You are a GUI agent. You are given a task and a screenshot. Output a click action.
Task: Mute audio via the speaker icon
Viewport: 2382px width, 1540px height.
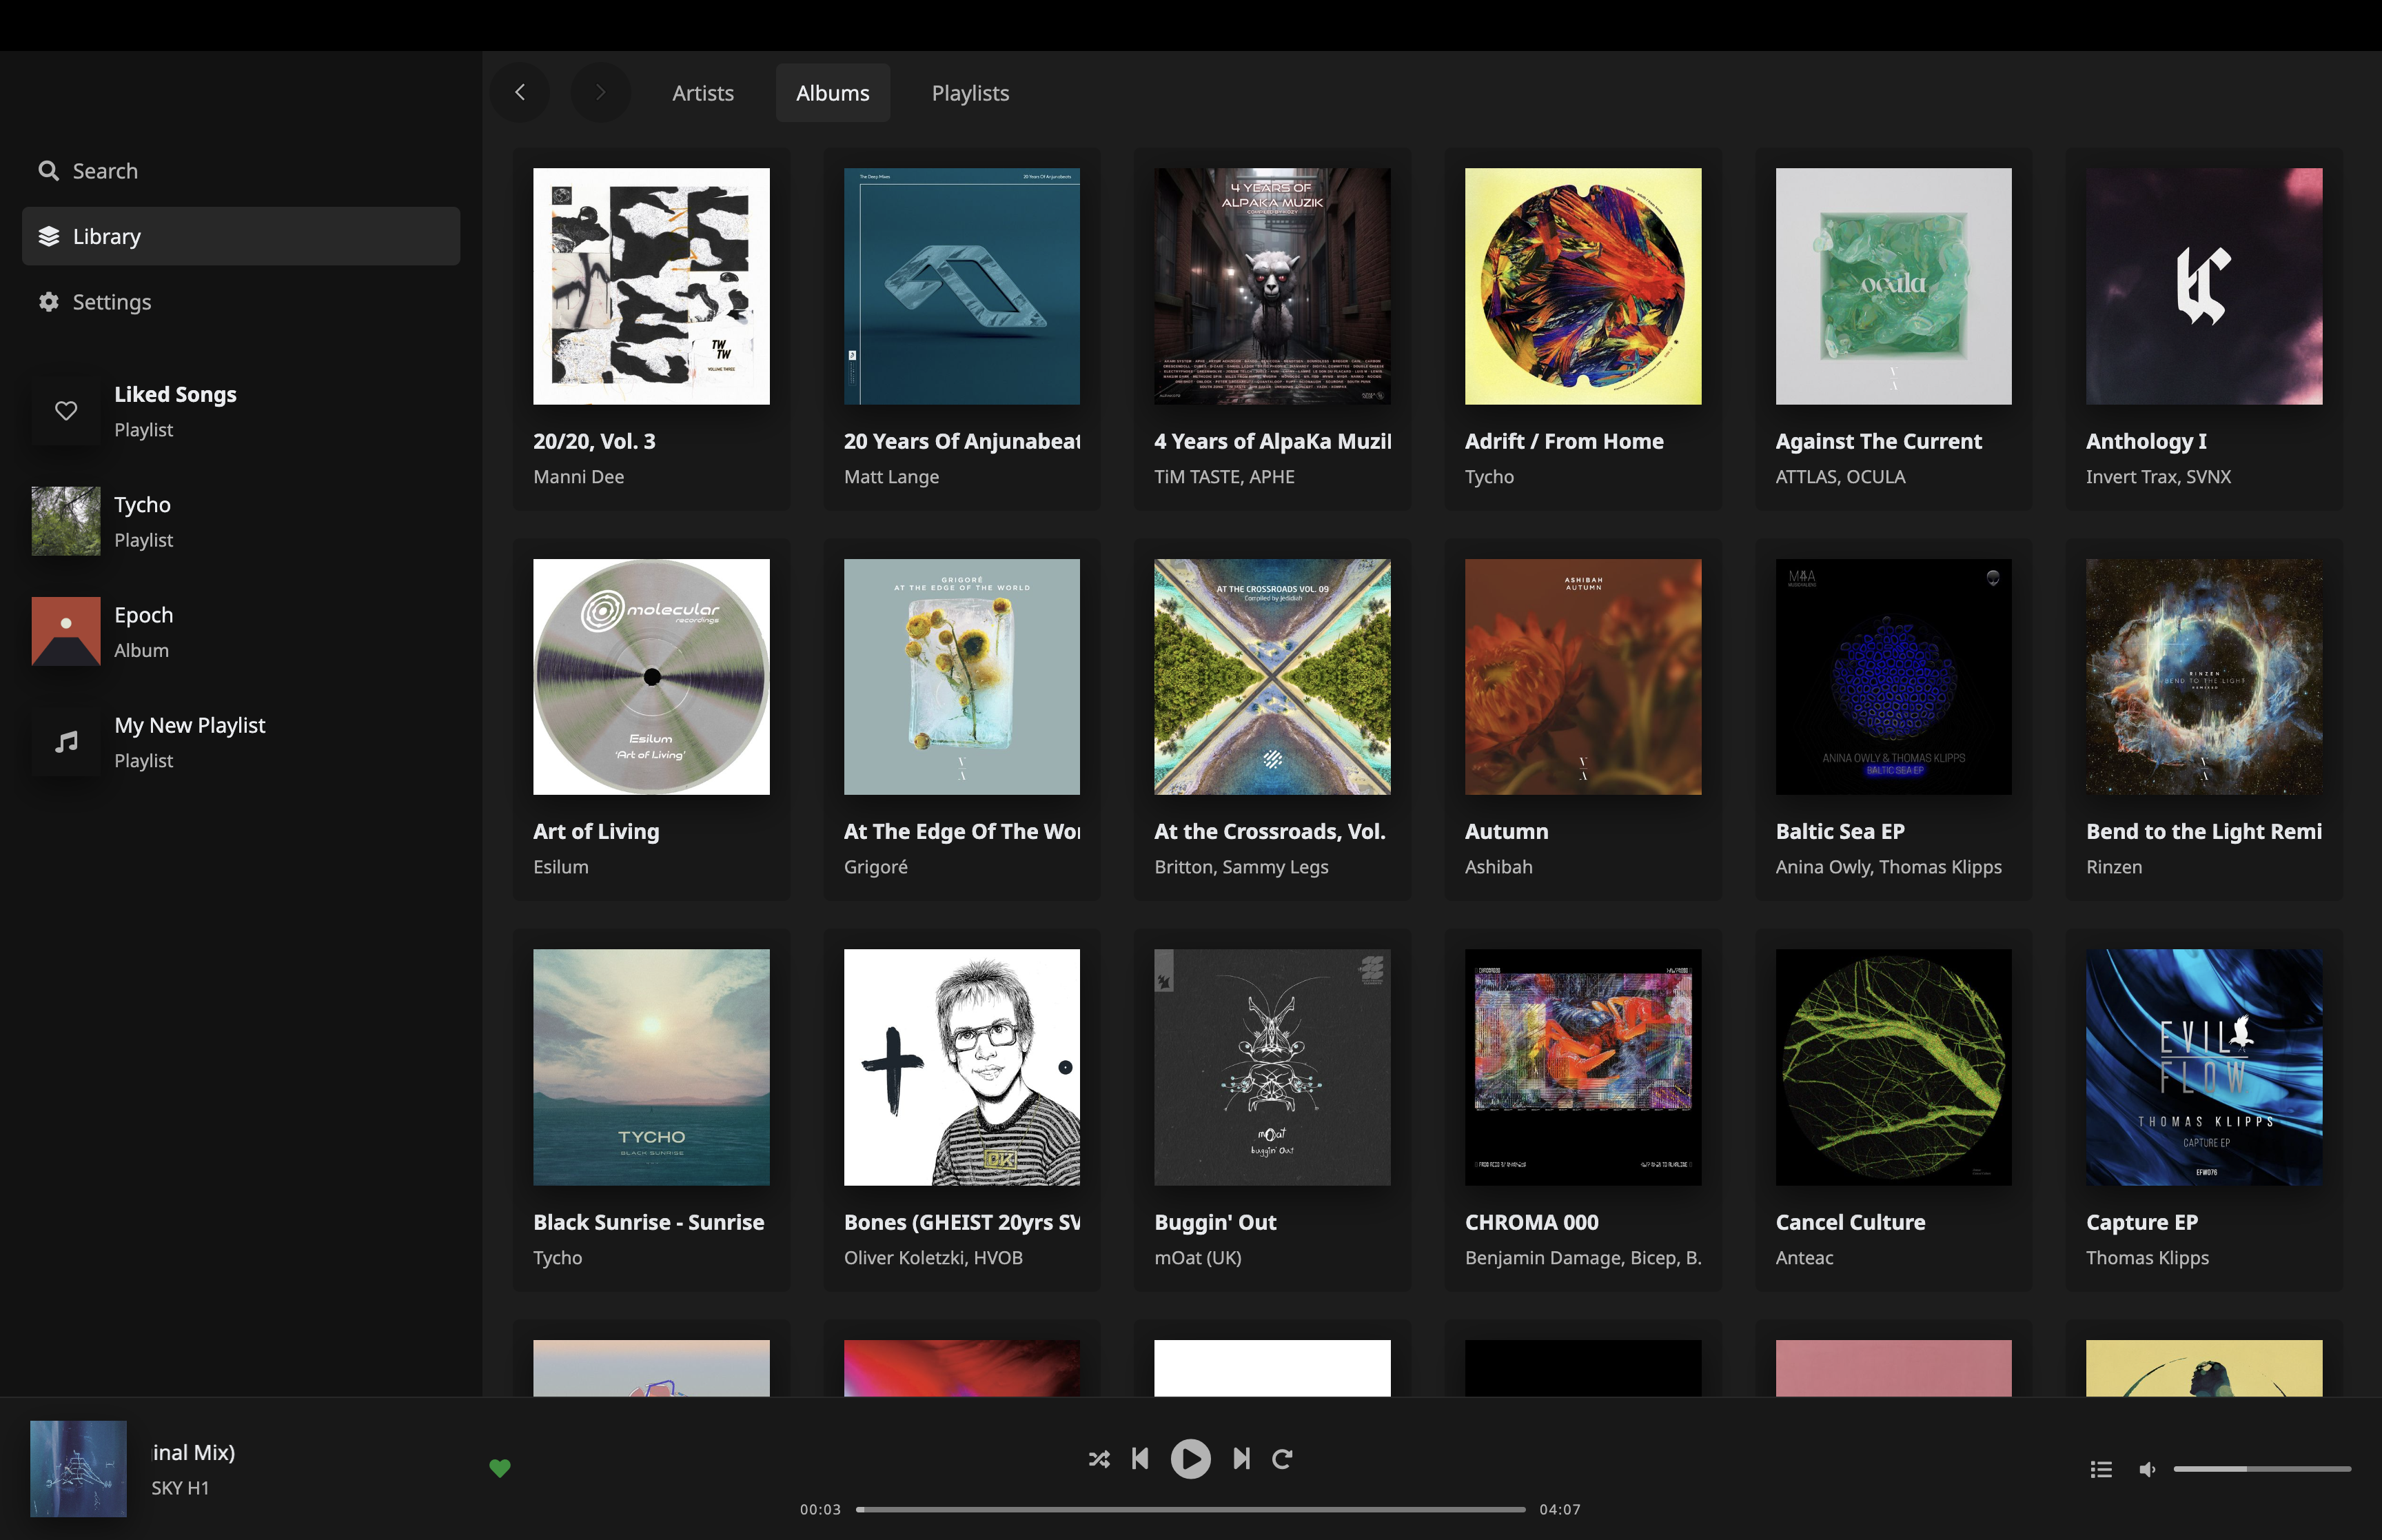point(2147,1468)
